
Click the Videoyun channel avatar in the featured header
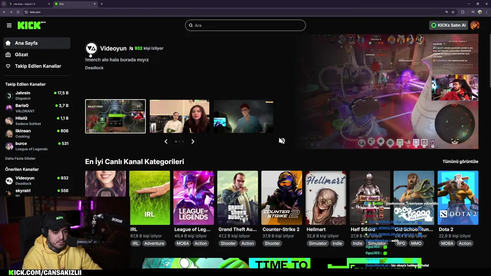[x=91, y=48]
